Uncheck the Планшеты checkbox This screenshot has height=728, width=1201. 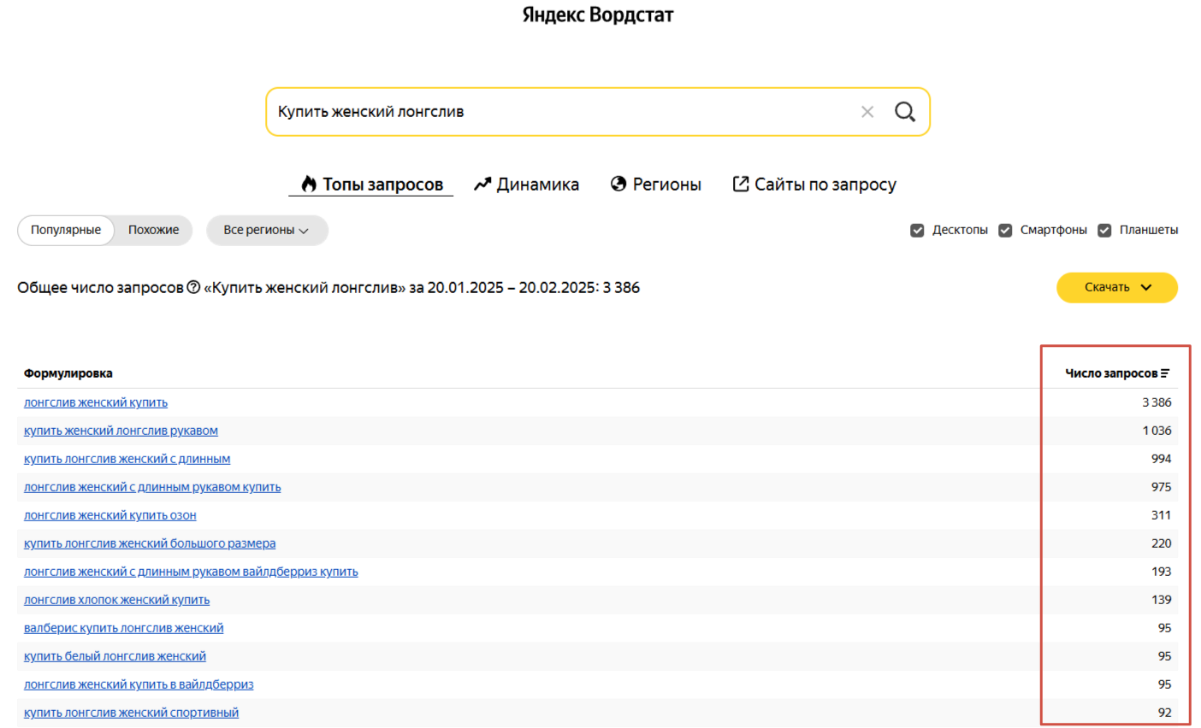1104,231
